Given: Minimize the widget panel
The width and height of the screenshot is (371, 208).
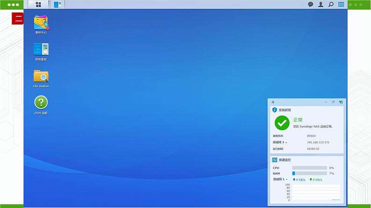Looking at the screenshot, I should (326, 102).
